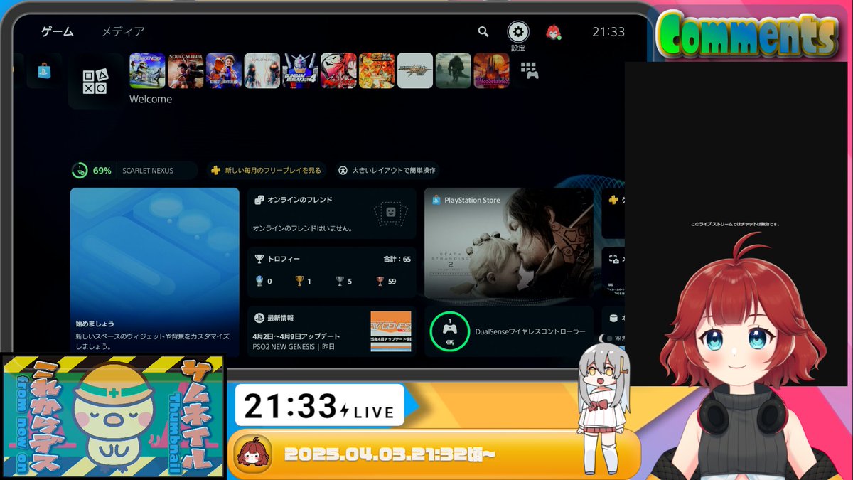853x480 pixels.
Task: Launch the Bloodstained game tile
Action: pos(492,70)
